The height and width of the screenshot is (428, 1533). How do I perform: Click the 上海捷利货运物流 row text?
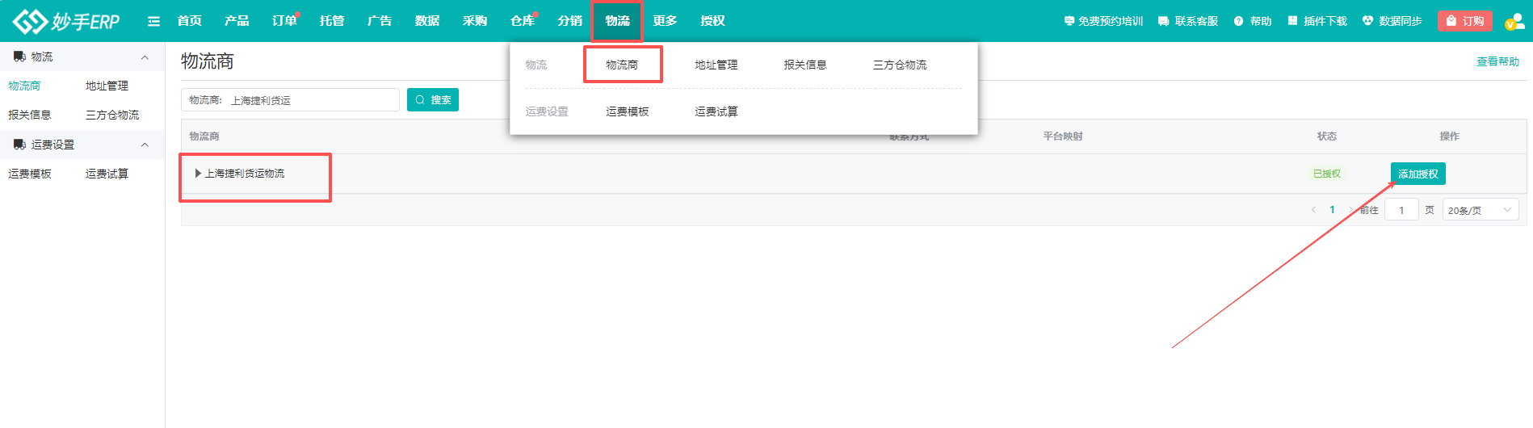pos(245,174)
